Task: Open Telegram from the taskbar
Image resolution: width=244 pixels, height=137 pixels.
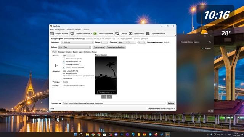Action: tap(150, 134)
